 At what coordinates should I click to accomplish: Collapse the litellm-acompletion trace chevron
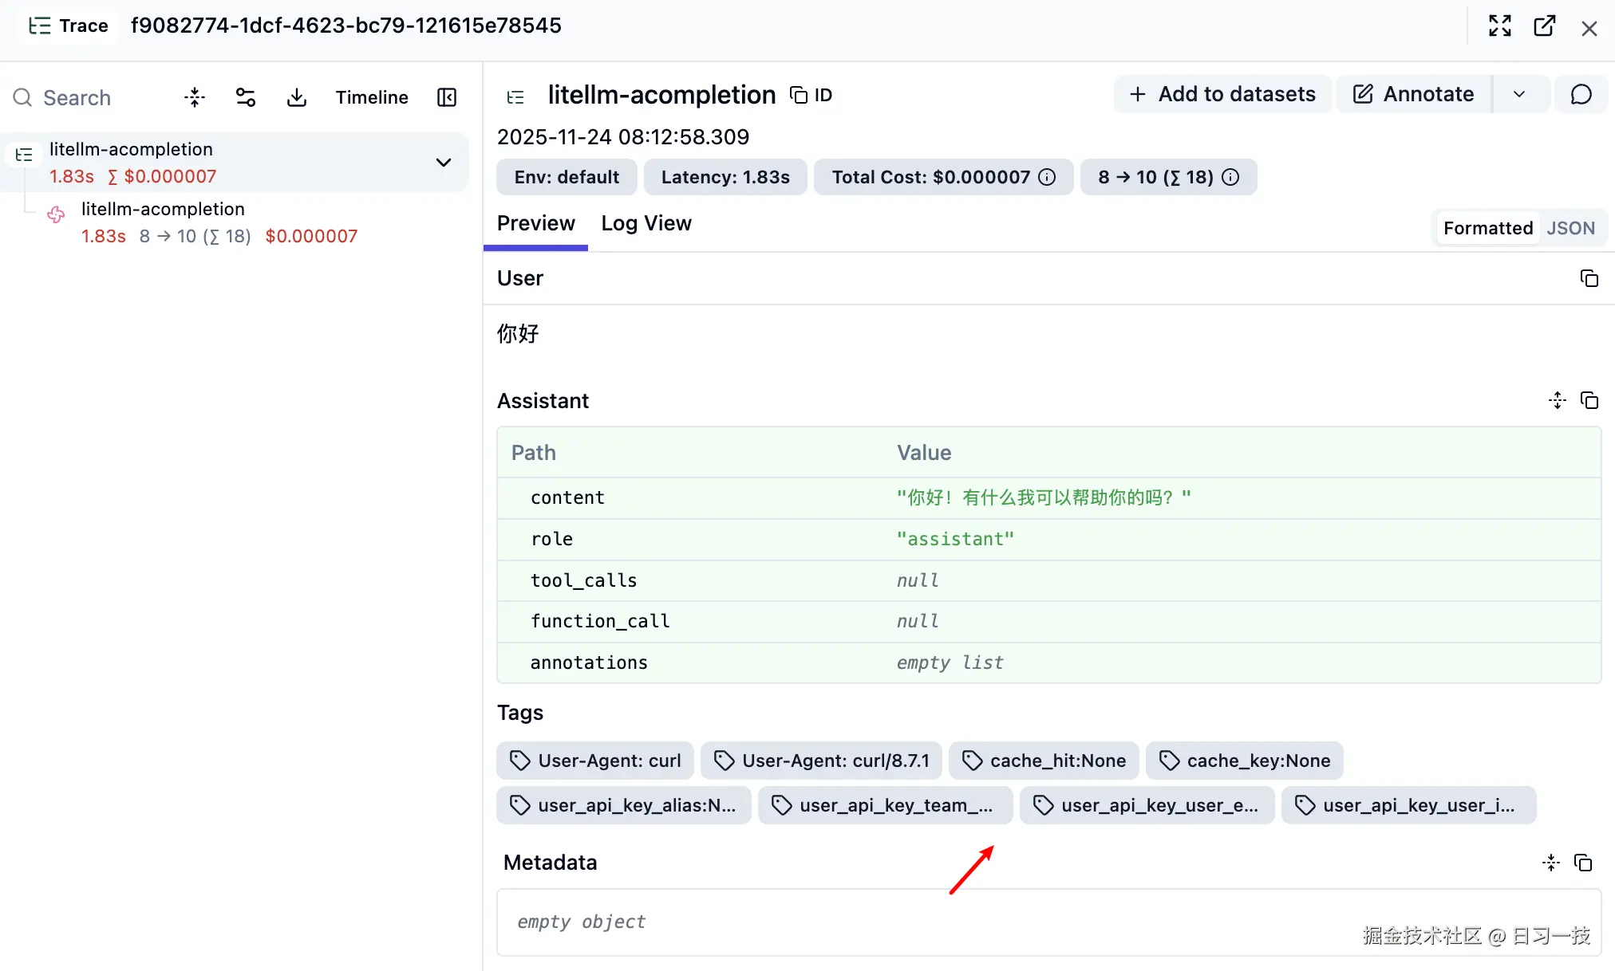[443, 162]
